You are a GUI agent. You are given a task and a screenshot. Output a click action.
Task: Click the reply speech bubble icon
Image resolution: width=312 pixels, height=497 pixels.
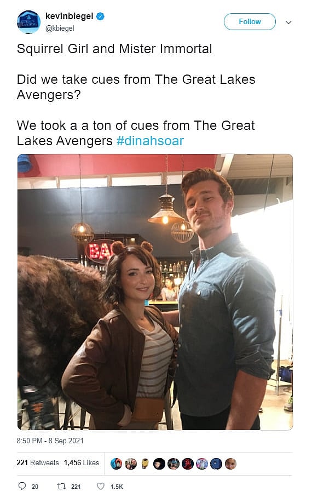point(22,486)
